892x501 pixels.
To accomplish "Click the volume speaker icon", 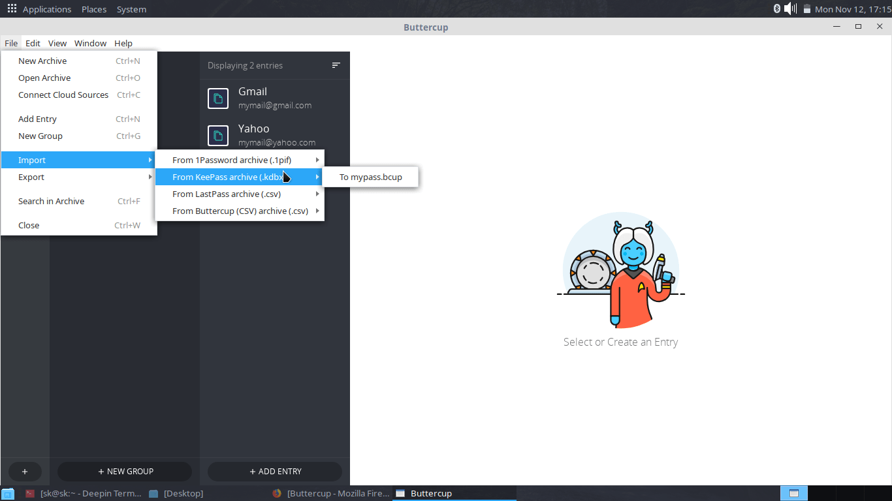I will pos(790,8).
